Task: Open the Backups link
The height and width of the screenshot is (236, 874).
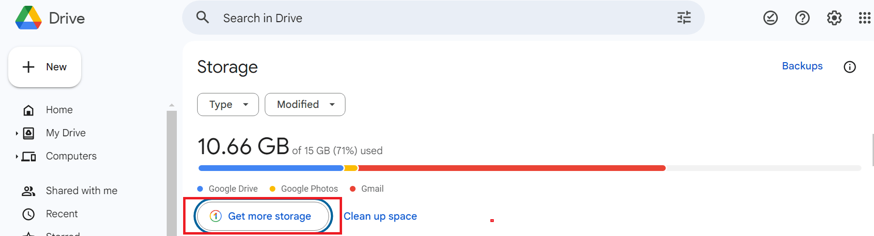Action: pos(802,66)
